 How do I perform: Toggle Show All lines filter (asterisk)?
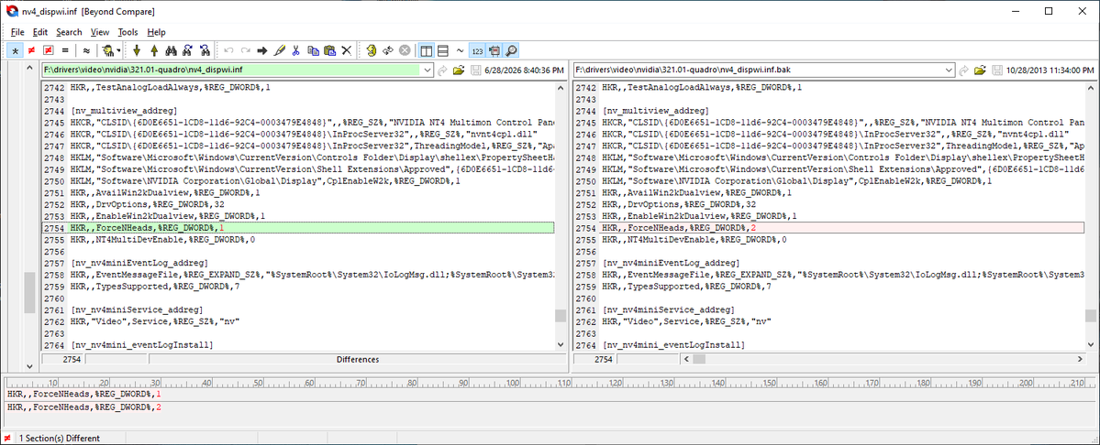pyautogui.click(x=15, y=50)
